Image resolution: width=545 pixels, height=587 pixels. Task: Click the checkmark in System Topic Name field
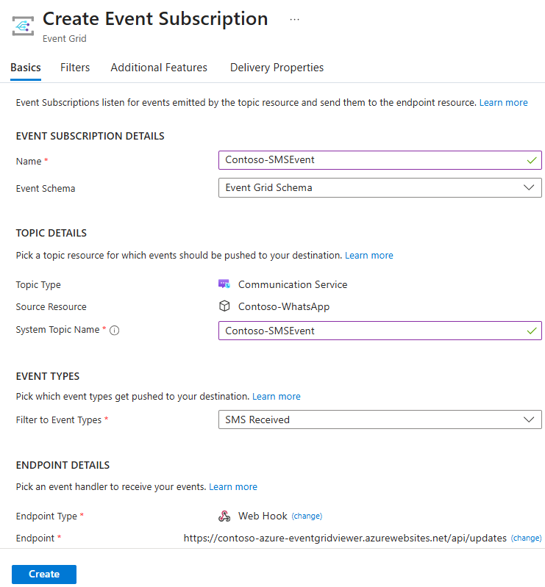click(x=532, y=331)
